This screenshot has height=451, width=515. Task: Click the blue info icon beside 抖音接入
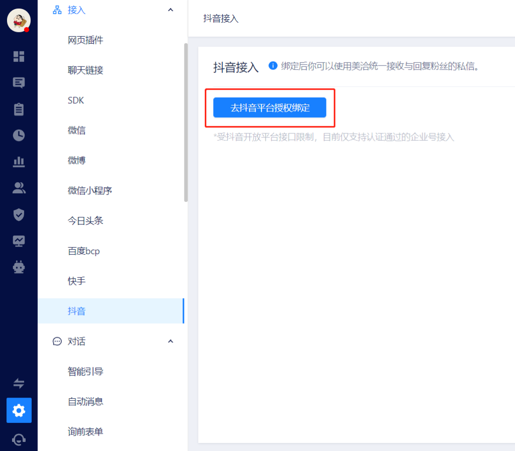273,66
